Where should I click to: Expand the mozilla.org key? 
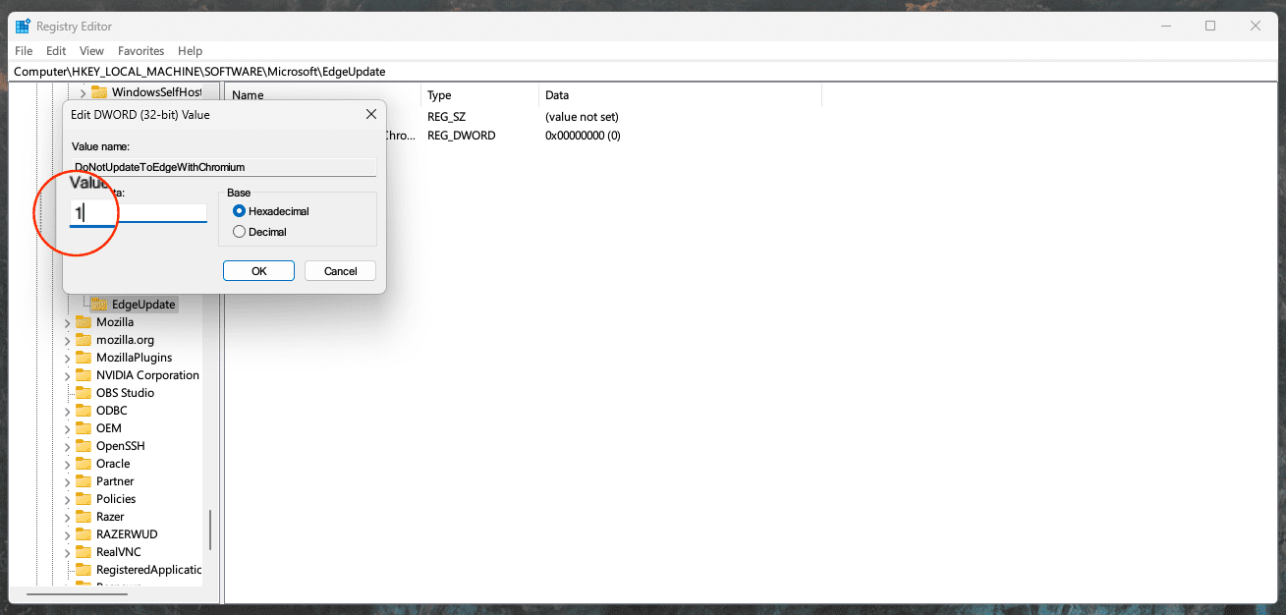coord(68,340)
